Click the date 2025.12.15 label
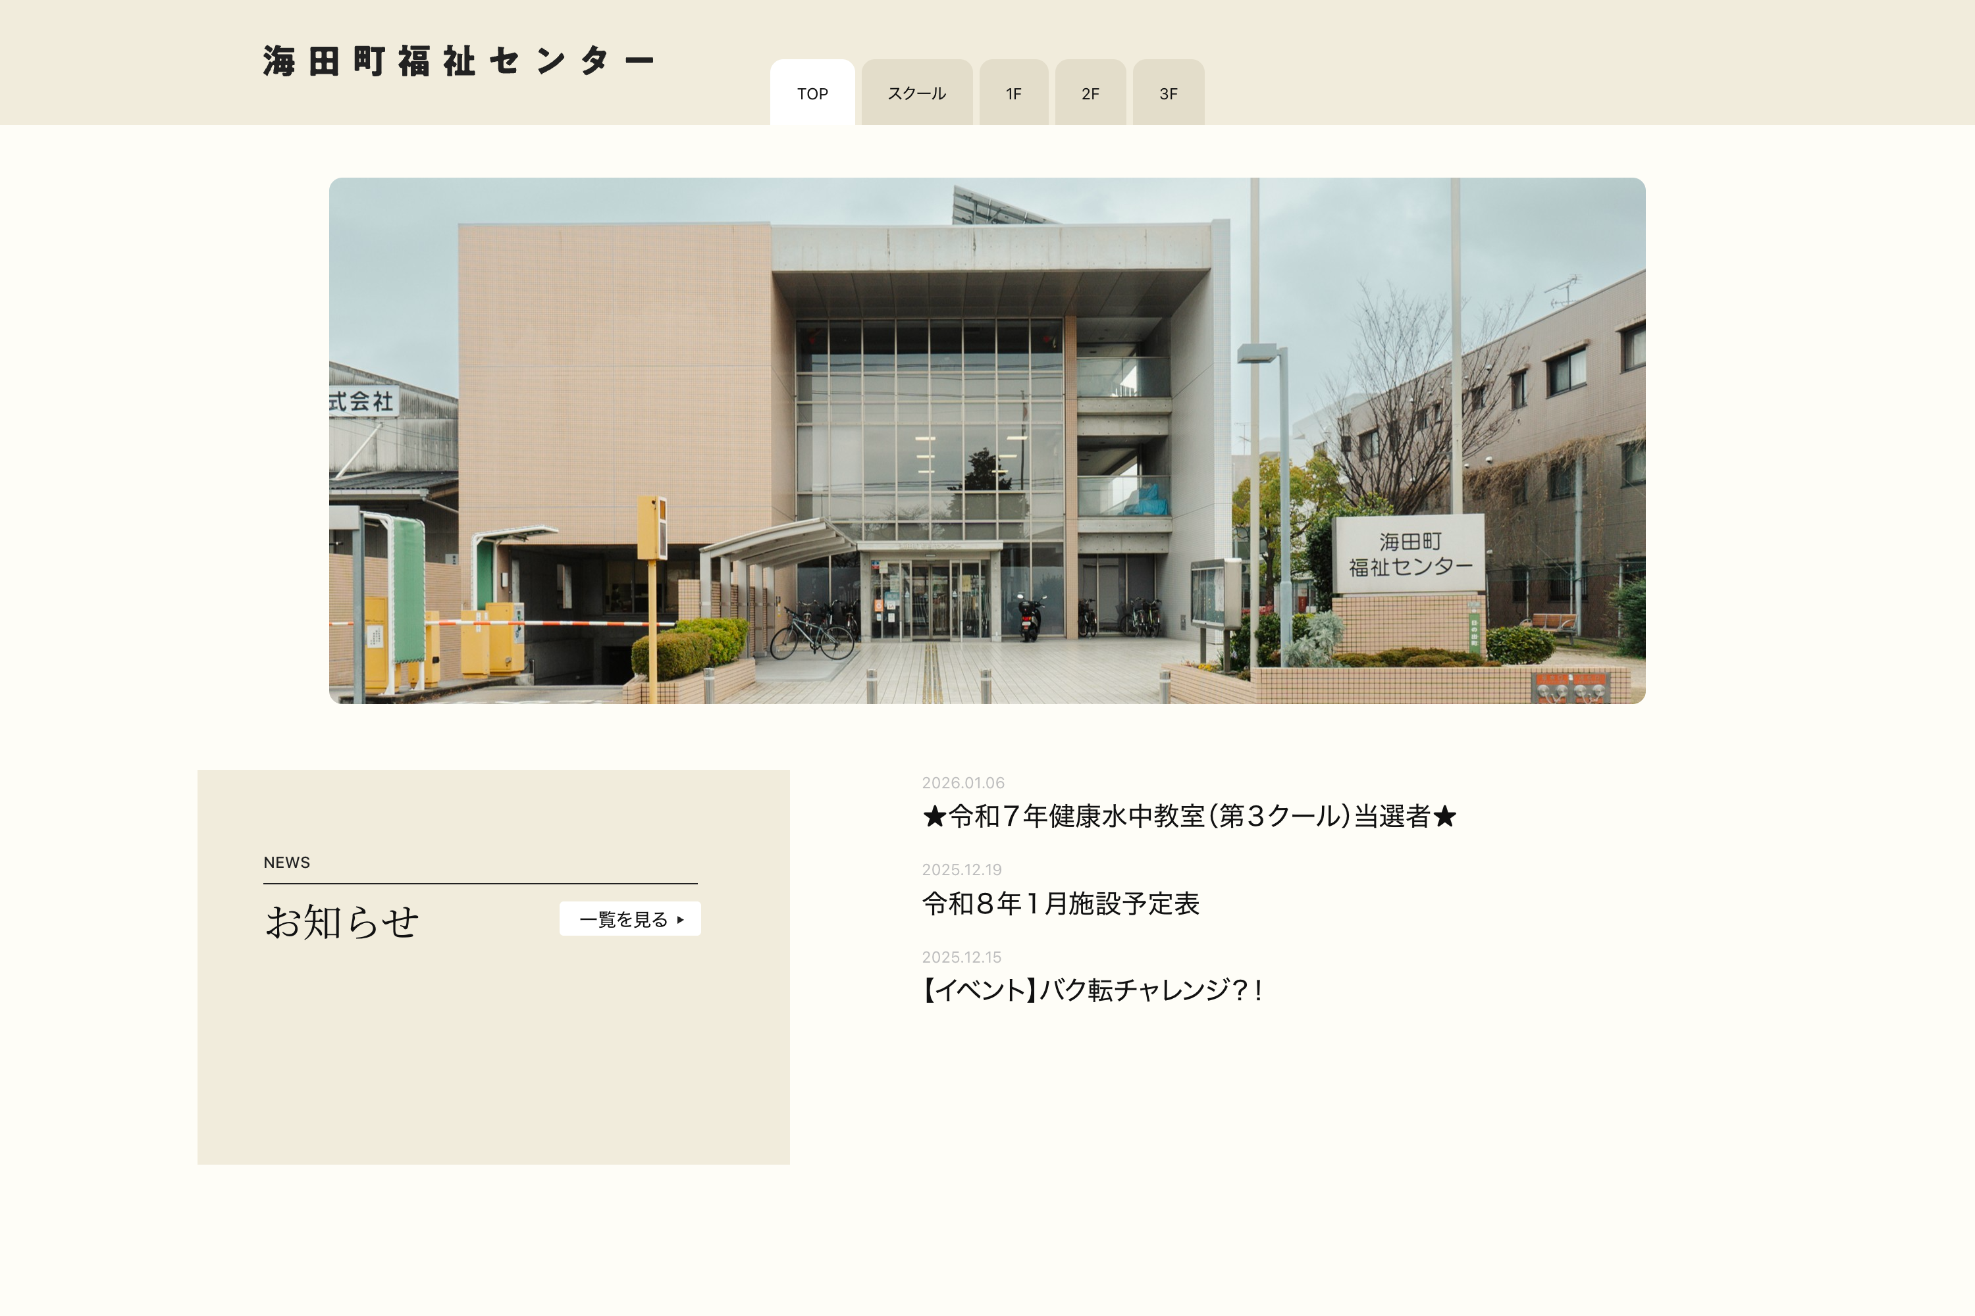 point(962,957)
